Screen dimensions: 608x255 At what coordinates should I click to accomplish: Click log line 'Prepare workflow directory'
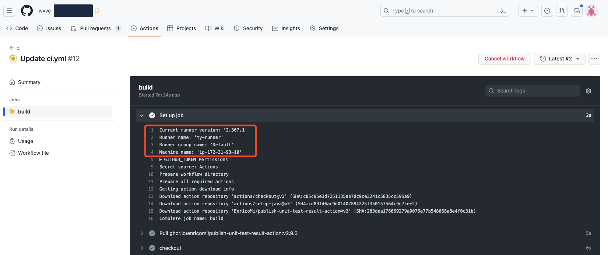[x=194, y=174]
